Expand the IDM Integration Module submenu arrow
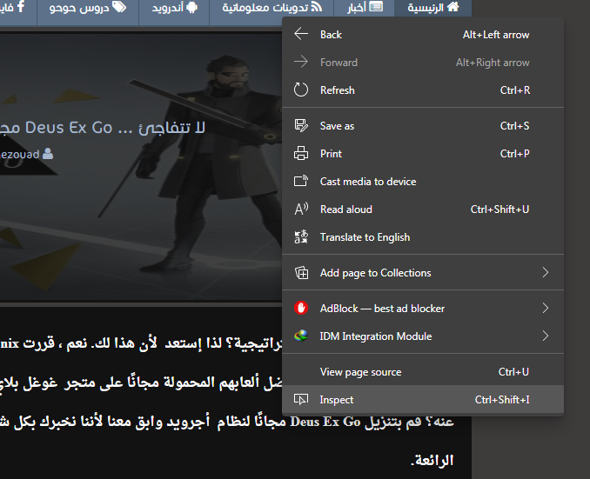590x479 pixels. (546, 336)
